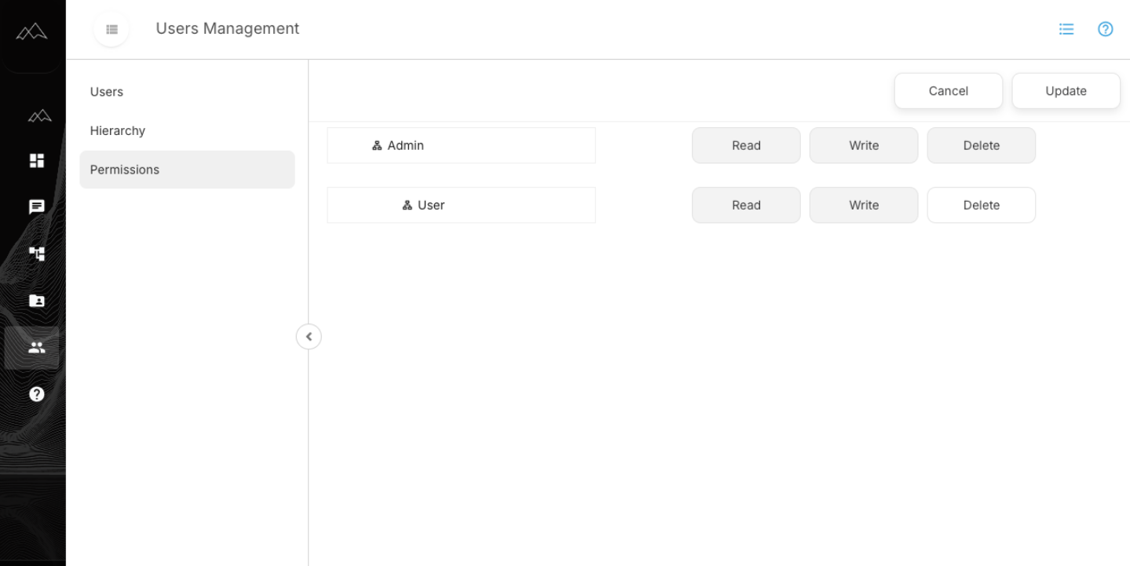
Task: Collapse the side panel with the chevron arrow
Action: click(309, 336)
